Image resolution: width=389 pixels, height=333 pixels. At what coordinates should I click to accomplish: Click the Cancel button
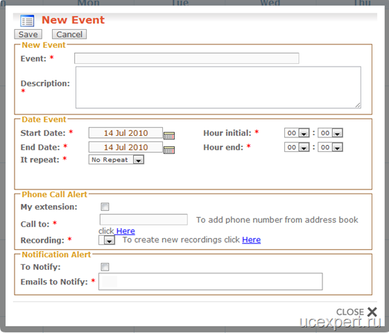pos(69,34)
